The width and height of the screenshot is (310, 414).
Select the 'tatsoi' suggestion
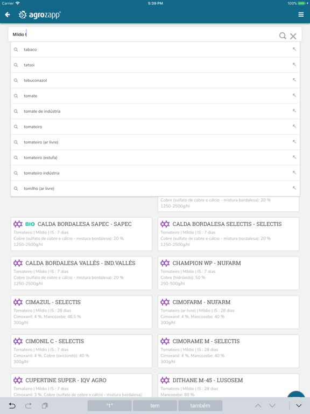(x=155, y=65)
